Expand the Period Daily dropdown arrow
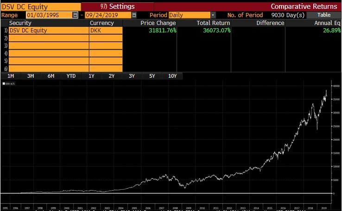The image size is (342, 211). coord(213,15)
